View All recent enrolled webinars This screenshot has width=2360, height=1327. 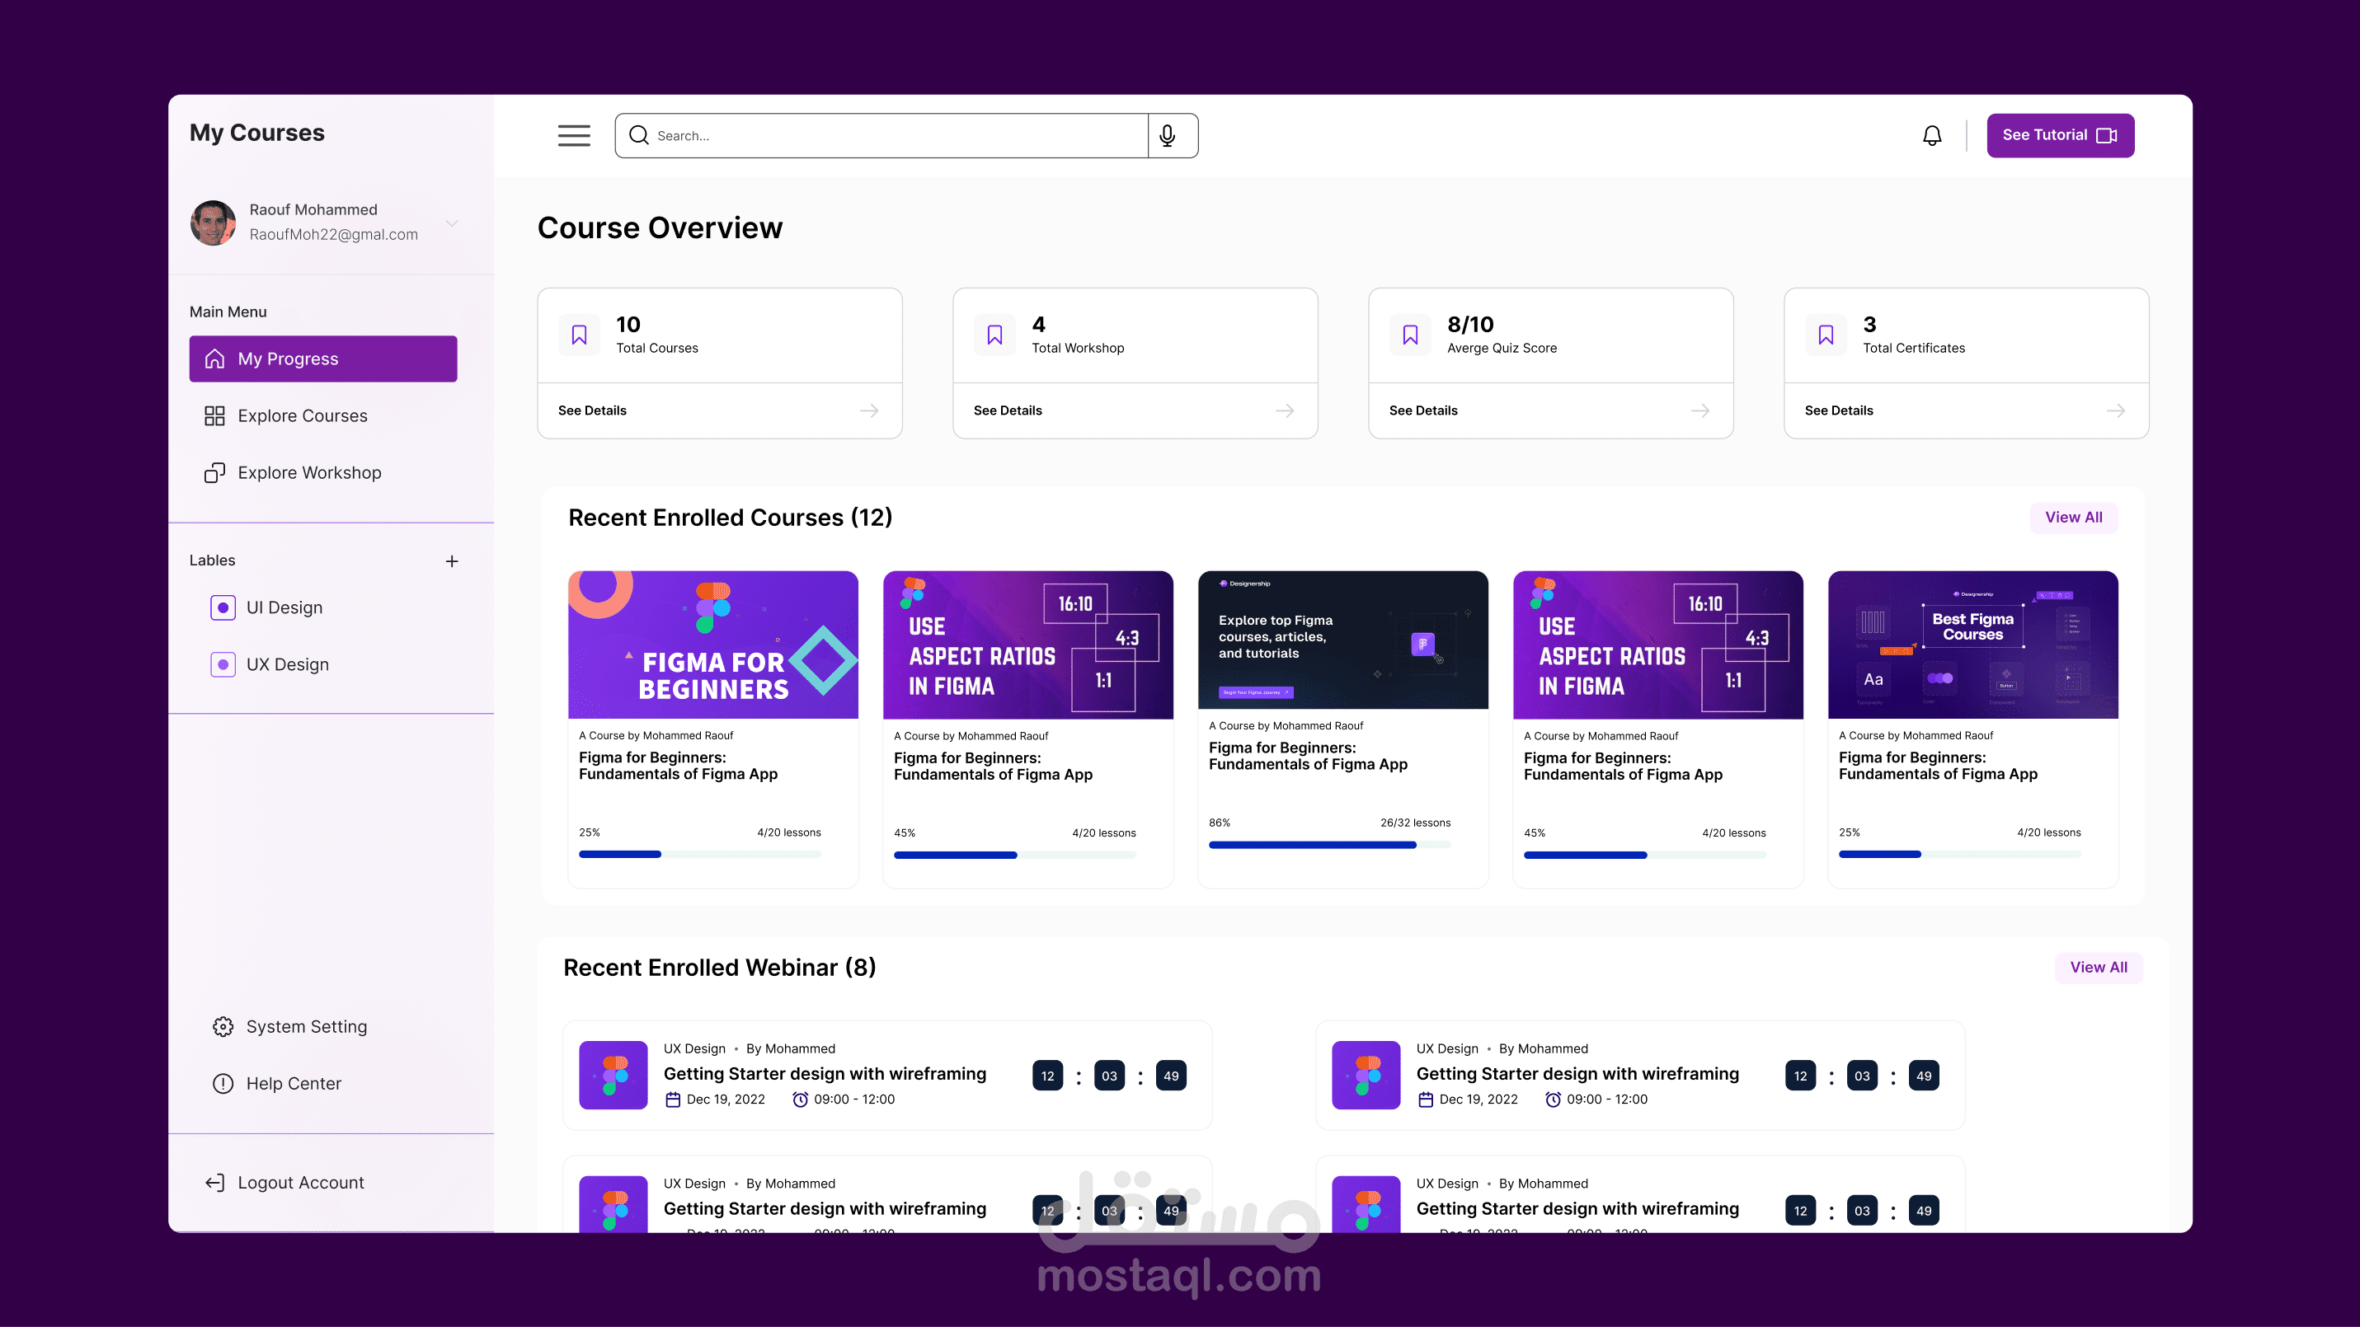(x=2099, y=967)
